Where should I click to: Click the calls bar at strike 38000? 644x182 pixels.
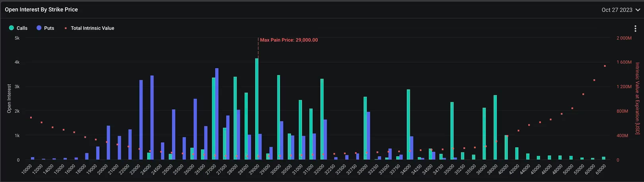pos(495,128)
